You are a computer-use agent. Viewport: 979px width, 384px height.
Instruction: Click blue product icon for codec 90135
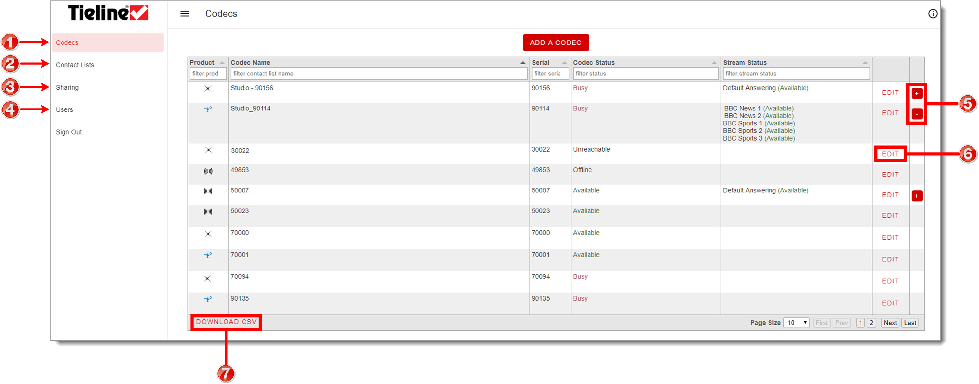pyautogui.click(x=208, y=299)
